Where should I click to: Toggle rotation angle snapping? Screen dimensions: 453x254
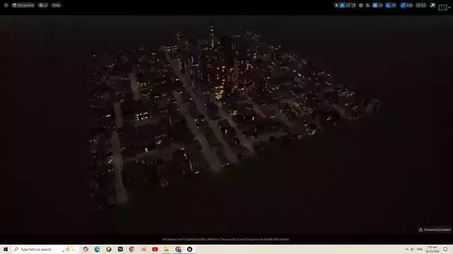[388, 5]
